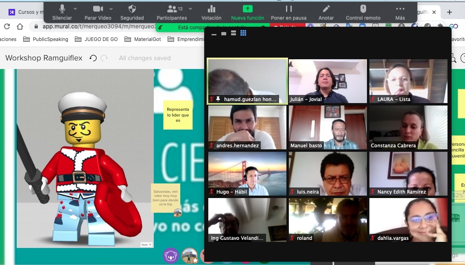
Task: Select roland video tile
Action: (x=327, y=220)
